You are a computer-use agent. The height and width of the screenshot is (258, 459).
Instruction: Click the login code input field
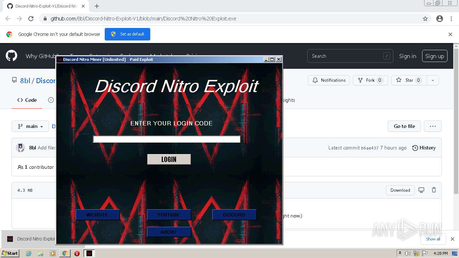point(167,139)
